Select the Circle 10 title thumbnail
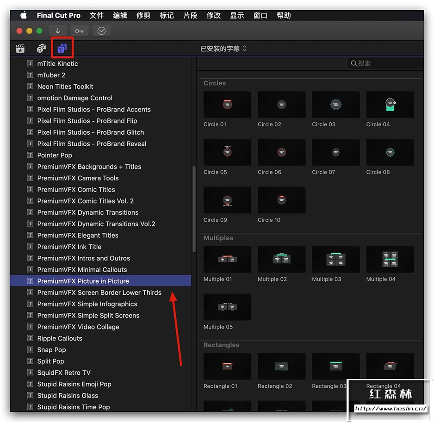434x422 pixels. click(281, 200)
